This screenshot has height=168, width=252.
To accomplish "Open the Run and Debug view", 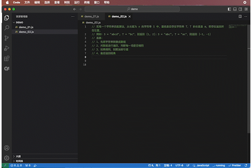I will pyautogui.click(x=7, y=48).
